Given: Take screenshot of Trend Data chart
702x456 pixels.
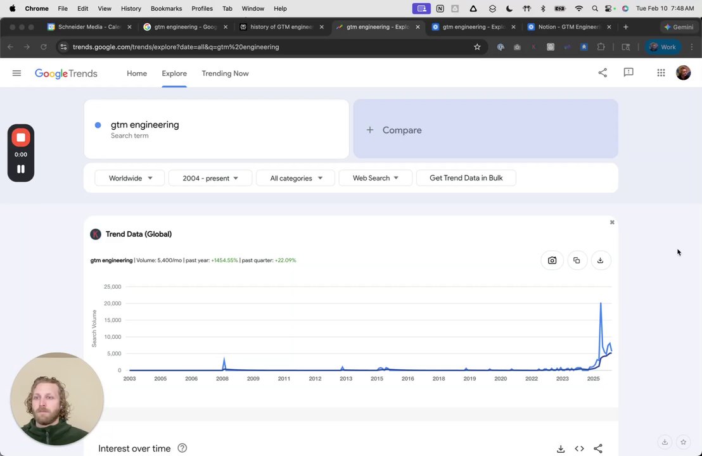Looking at the screenshot, I should [x=552, y=260].
